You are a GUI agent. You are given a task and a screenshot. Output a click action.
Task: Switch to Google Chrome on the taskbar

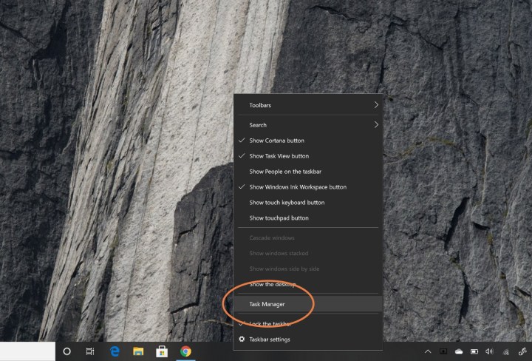(x=185, y=351)
